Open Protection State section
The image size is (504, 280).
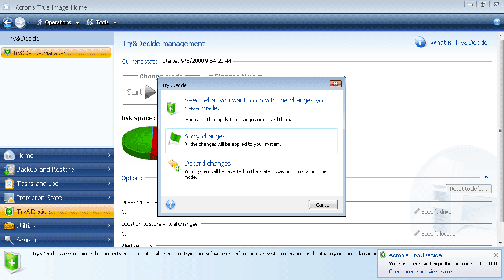click(57, 198)
